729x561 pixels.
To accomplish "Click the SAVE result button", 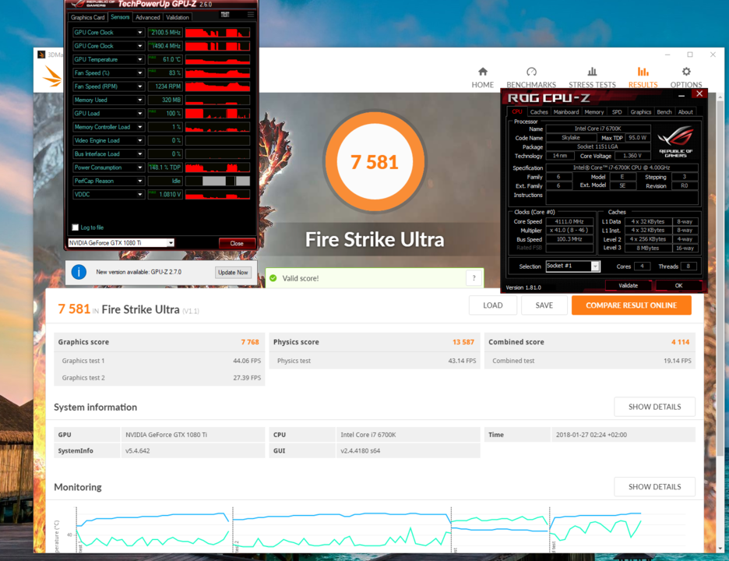I will tap(544, 305).
